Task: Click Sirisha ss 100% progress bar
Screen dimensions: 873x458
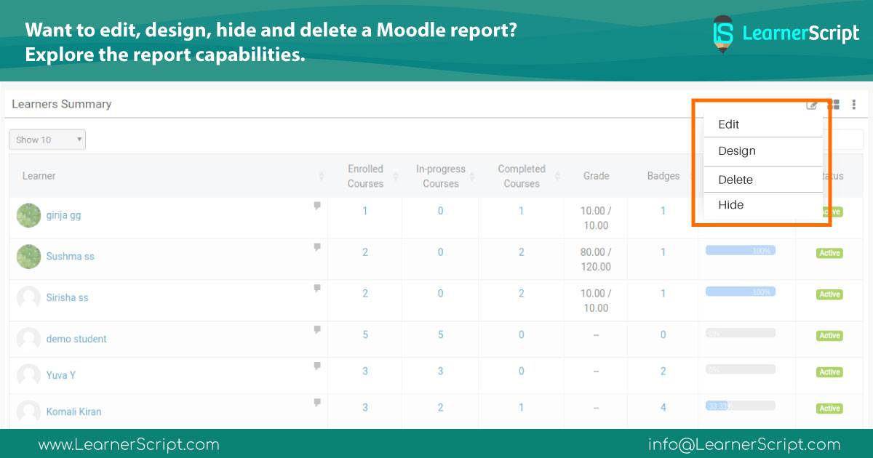Action: coord(741,292)
